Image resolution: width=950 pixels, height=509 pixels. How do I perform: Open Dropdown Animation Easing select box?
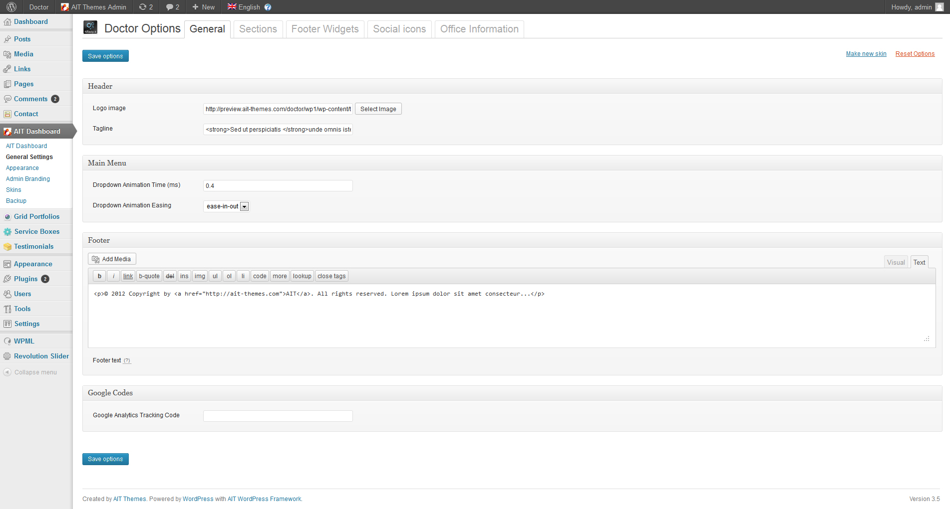tap(226, 206)
